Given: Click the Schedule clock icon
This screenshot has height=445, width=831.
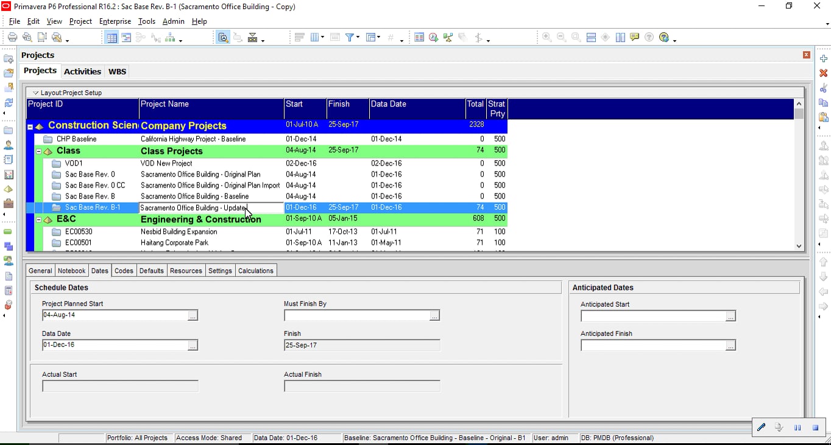Looking at the screenshot, I should (x=433, y=38).
